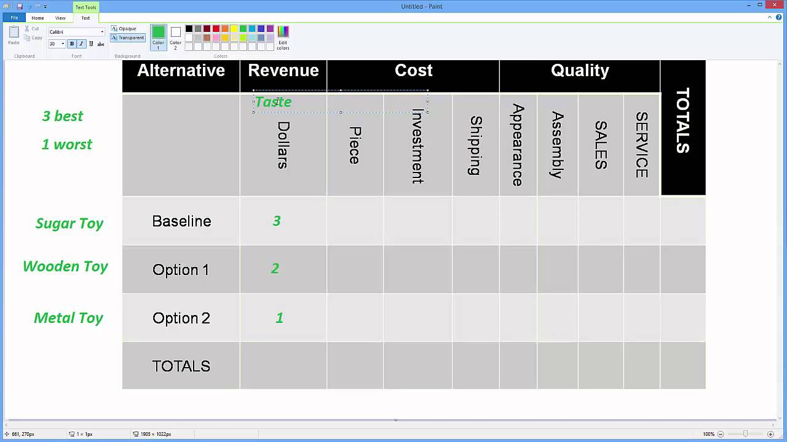Image resolution: width=787 pixels, height=442 pixels.
Task: Click the Copy button
Action: pyautogui.click(x=33, y=38)
